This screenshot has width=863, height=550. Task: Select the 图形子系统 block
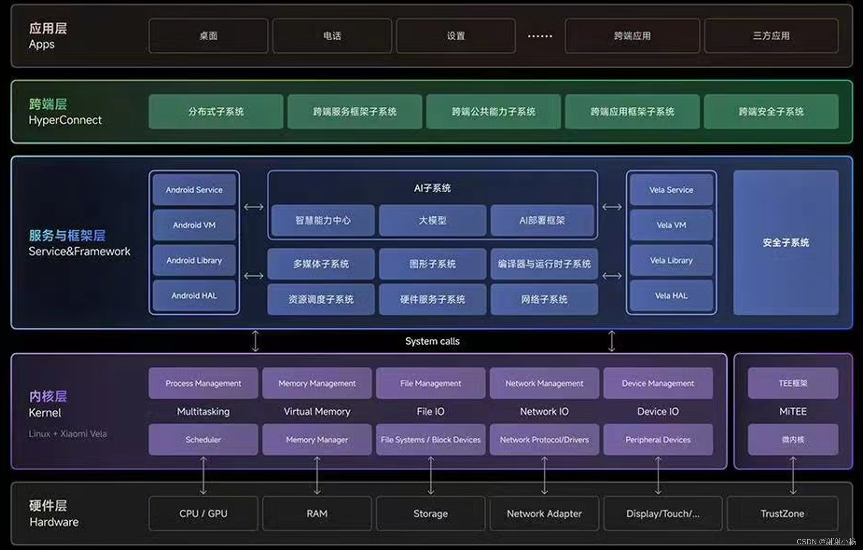tap(432, 264)
